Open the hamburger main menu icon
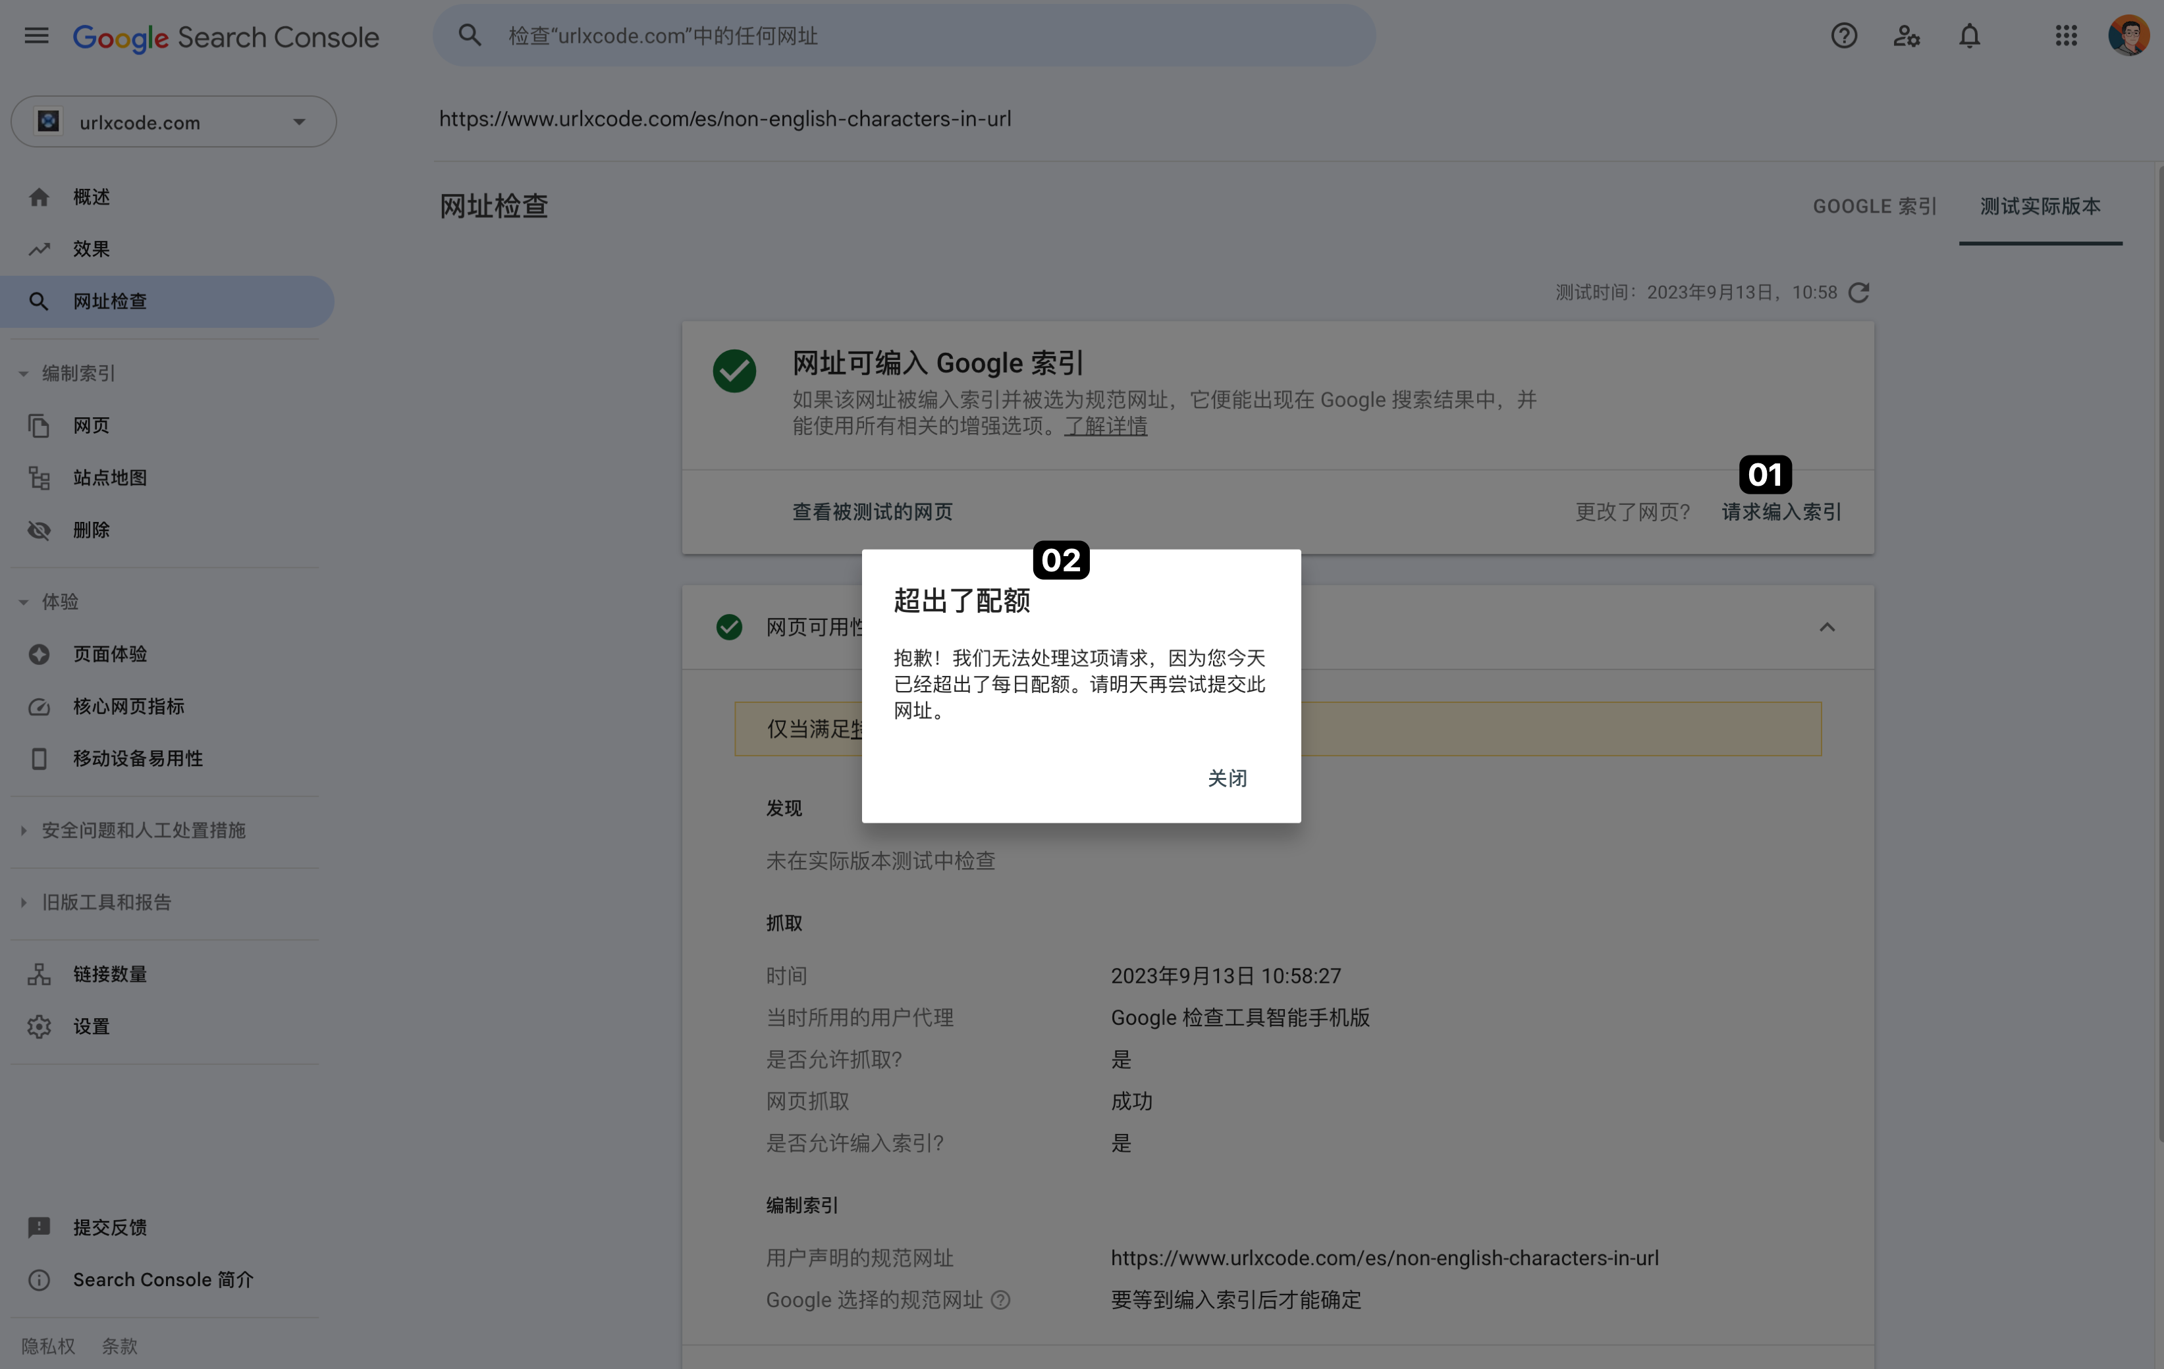This screenshot has width=2164, height=1369. [36, 36]
